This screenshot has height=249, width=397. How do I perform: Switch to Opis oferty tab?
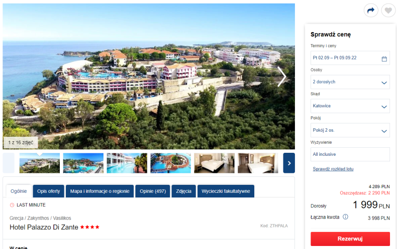(x=48, y=191)
